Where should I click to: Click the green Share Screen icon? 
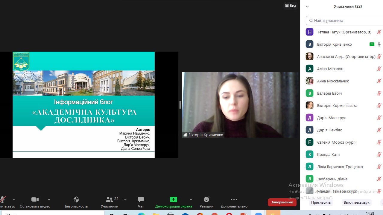[x=174, y=199]
